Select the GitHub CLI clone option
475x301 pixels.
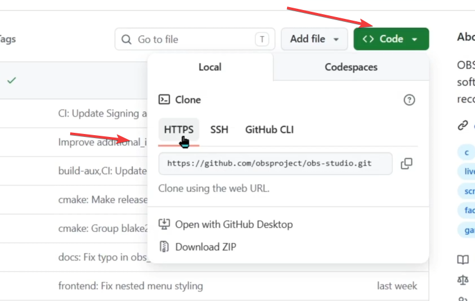(x=269, y=130)
